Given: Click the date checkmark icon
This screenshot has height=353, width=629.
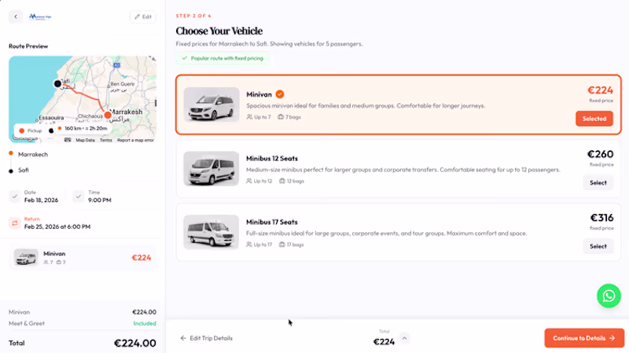Looking at the screenshot, I should (x=15, y=197).
